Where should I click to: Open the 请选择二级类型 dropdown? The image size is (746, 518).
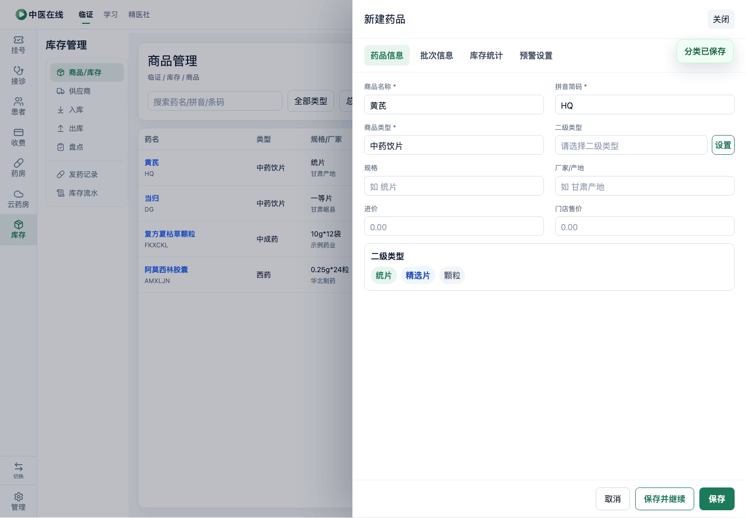tap(631, 145)
